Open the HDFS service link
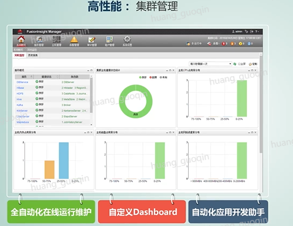The width and height of the screenshot is (293, 226). 20,93
